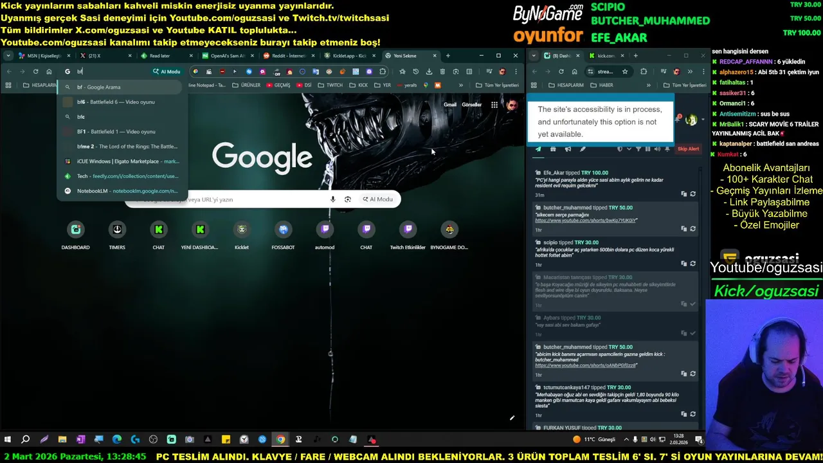This screenshot has width=823, height=463.
Task: Go to home page in left Chrome window
Action: click(49, 71)
